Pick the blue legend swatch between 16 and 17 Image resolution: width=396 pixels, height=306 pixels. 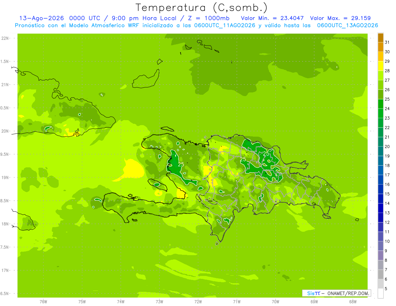380,180
